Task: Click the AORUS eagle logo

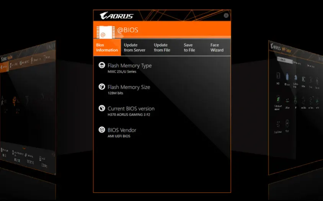Action: 116,16
